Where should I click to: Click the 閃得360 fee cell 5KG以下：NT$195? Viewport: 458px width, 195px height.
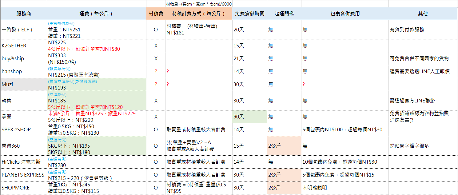tap(97, 146)
